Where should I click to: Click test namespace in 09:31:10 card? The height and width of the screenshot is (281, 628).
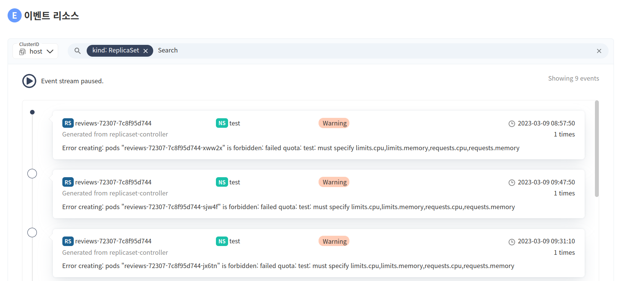click(x=235, y=241)
